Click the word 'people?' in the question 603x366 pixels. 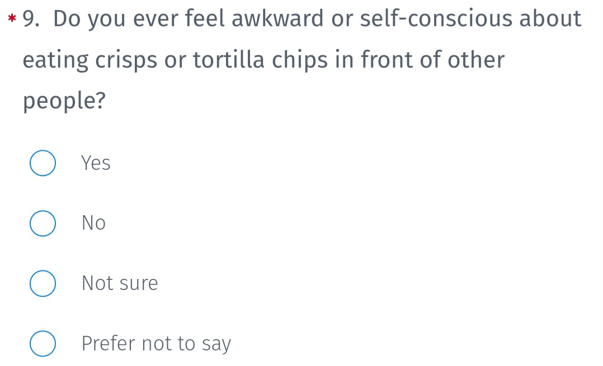coord(64,101)
